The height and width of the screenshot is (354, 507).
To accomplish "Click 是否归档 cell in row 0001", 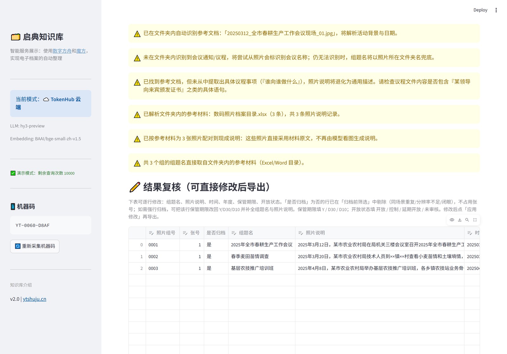I will click(216, 245).
